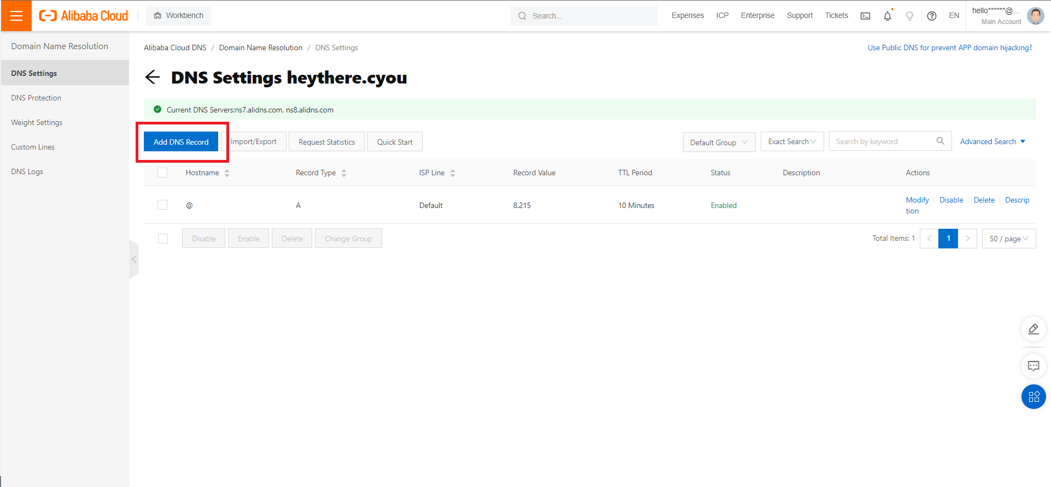This screenshot has height=487, width=1051.
Task: Go to the next page arrow
Action: [967, 239]
